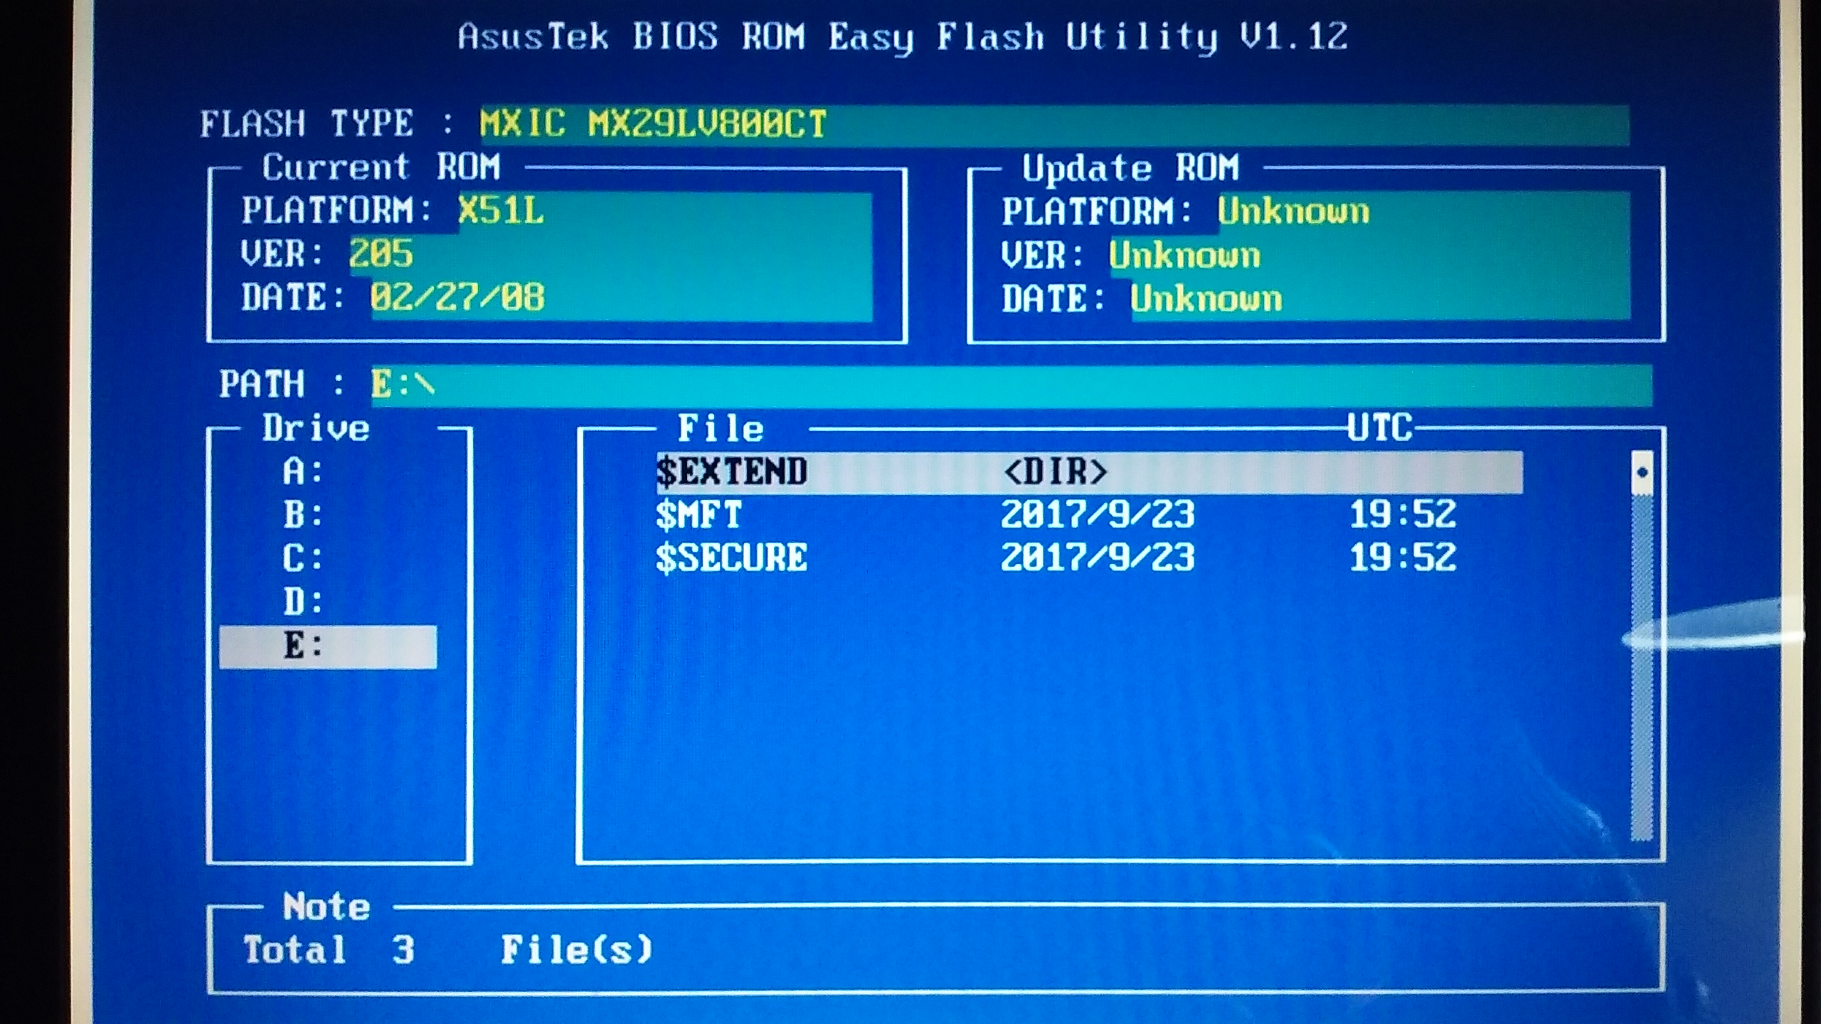Image resolution: width=1821 pixels, height=1024 pixels.
Task: Select the $SECURE file
Action: pyautogui.click(x=731, y=558)
